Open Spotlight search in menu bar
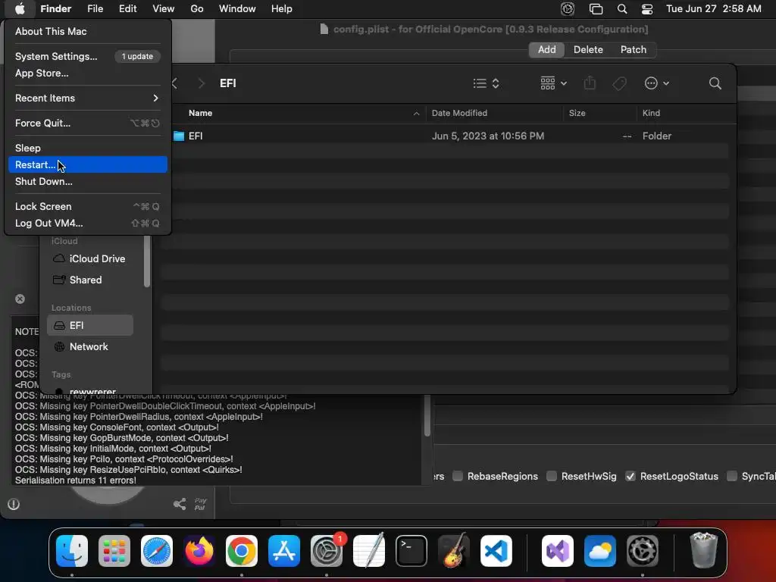Screen dimensions: 776x582 coord(622,9)
